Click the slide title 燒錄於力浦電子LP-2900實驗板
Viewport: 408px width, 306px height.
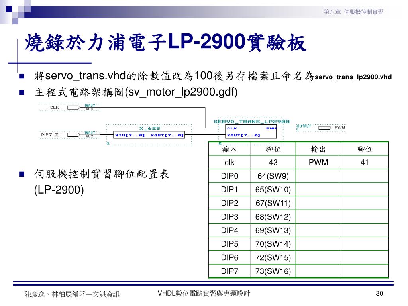[165, 42]
